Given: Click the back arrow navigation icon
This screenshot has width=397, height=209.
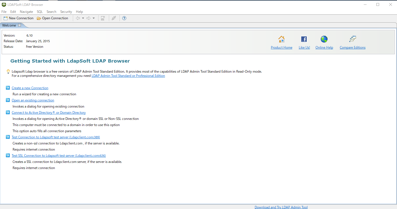Looking at the screenshot, I should coord(78,18).
